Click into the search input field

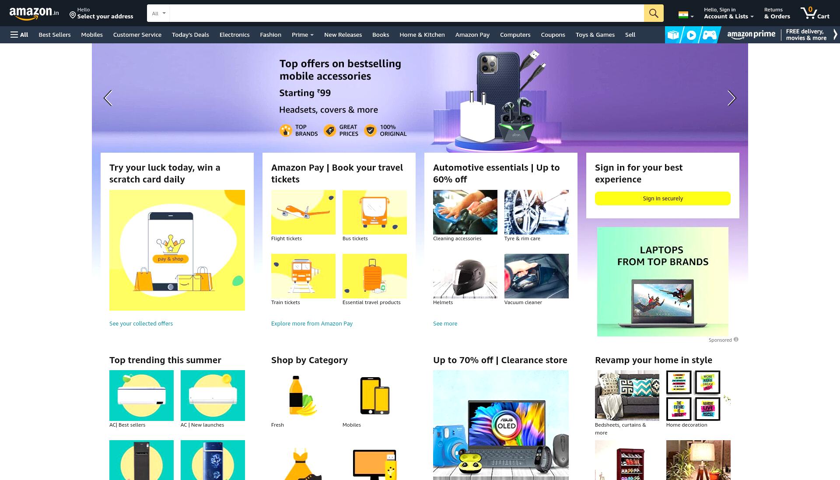tap(406, 13)
